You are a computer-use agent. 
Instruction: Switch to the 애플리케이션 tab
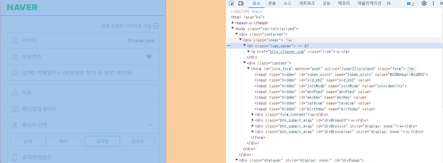(x=369, y=3)
